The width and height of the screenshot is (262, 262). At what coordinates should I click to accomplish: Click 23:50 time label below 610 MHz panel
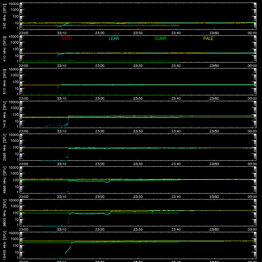point(214,99)
